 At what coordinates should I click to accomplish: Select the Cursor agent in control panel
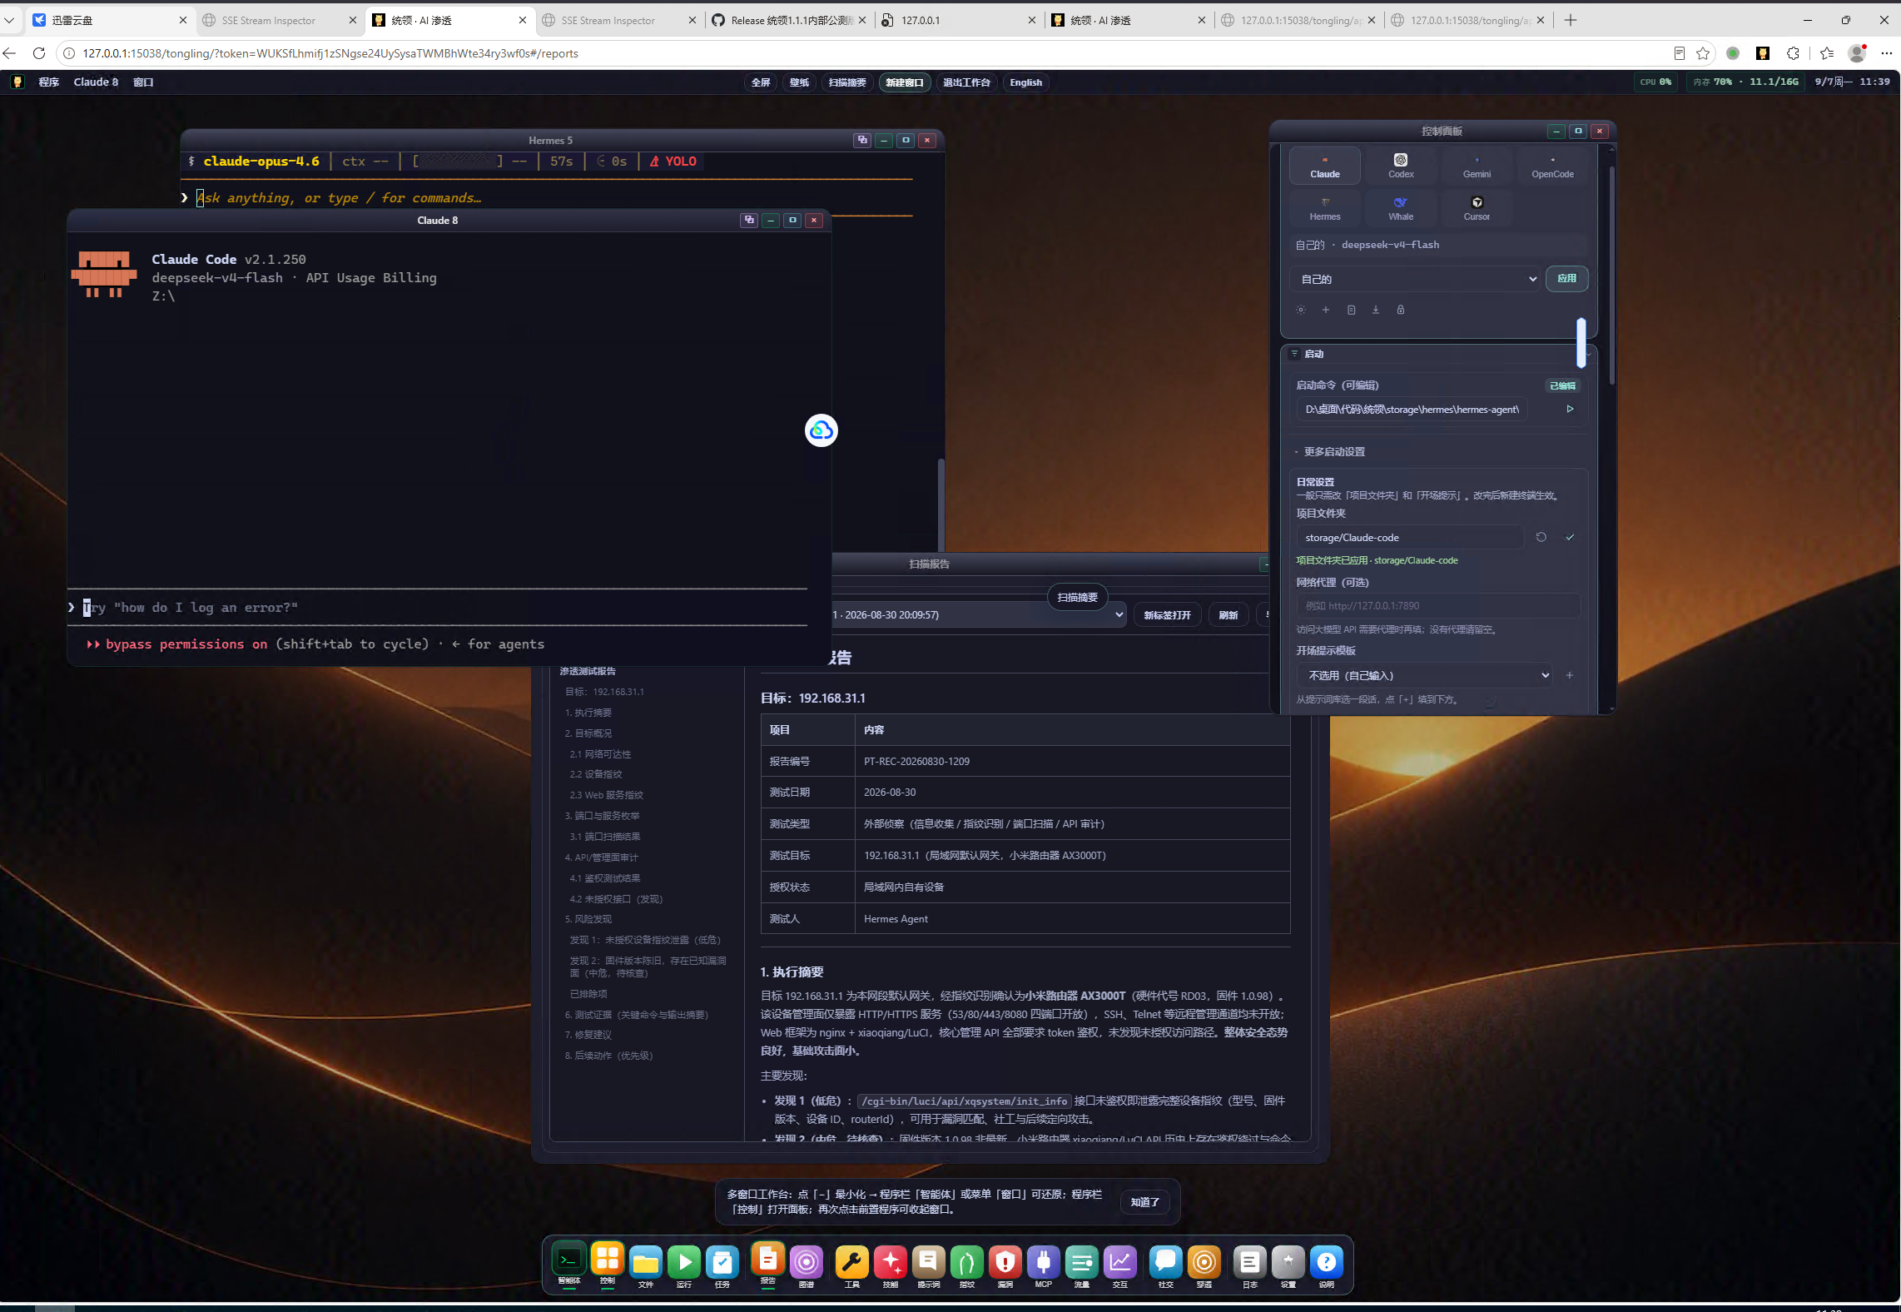click(1477, 208)
